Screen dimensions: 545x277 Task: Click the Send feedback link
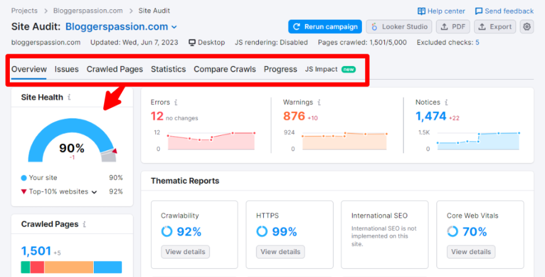509,11
